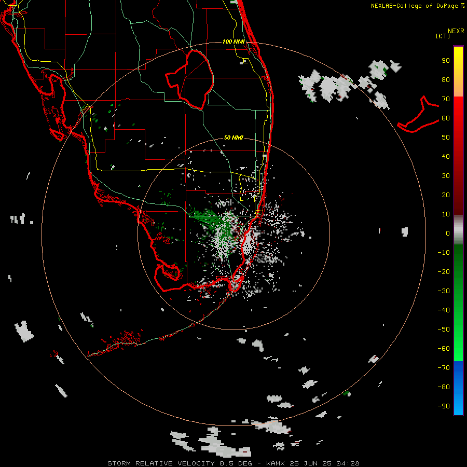The width and height of the screenshot is (467, 467).
Task: Click the 50 value on the velocity scale
Action: (446, 138)
